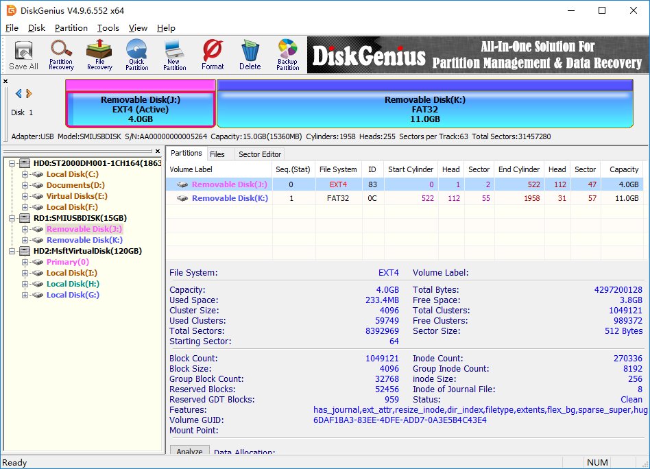Image resolution: width=650 pixels, height=469 pixels.
Task: Click the New Partition icon
Action: click(x=173, y=55)
